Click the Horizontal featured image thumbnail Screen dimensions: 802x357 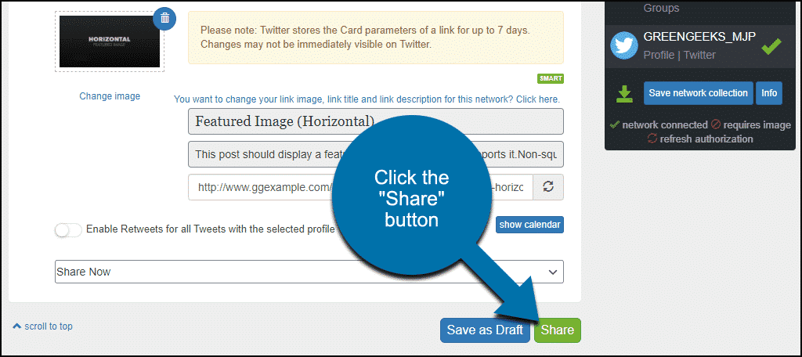click(x=110, y=41)
